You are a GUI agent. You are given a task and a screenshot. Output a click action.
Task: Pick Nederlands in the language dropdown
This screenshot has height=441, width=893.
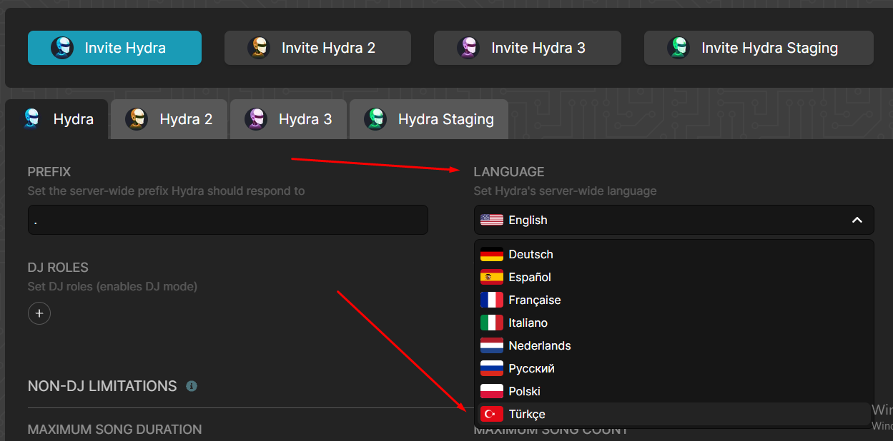point(539,346)
